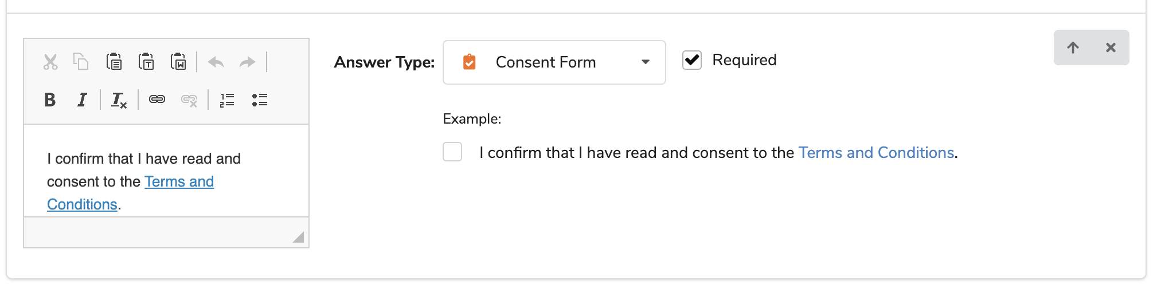Uncheck the Required checkbox

[x=692, y=60]
